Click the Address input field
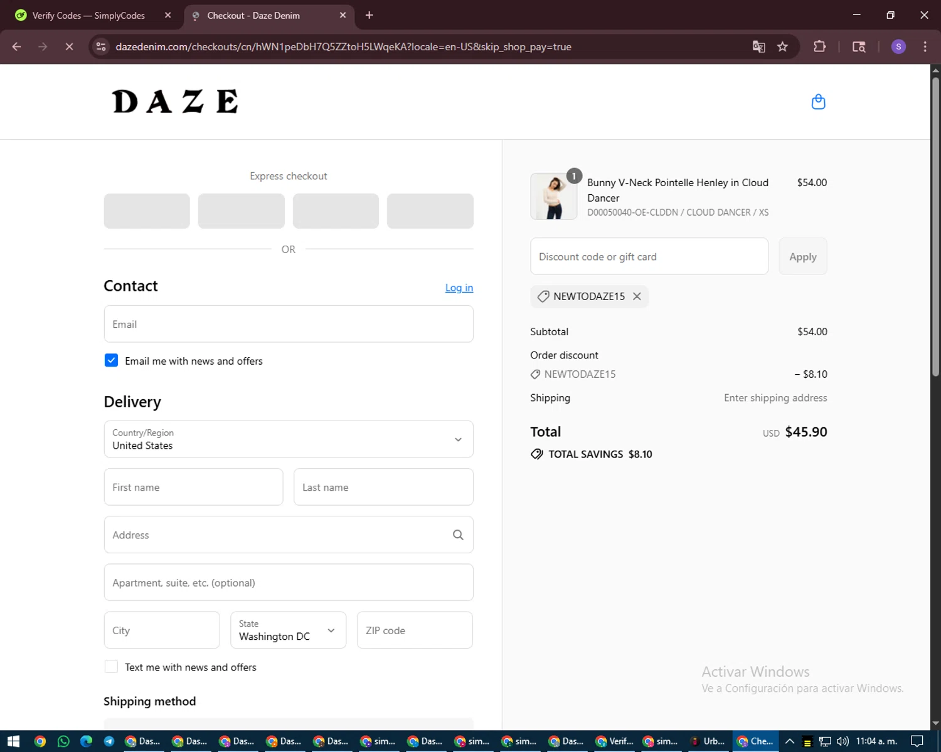 289,535
